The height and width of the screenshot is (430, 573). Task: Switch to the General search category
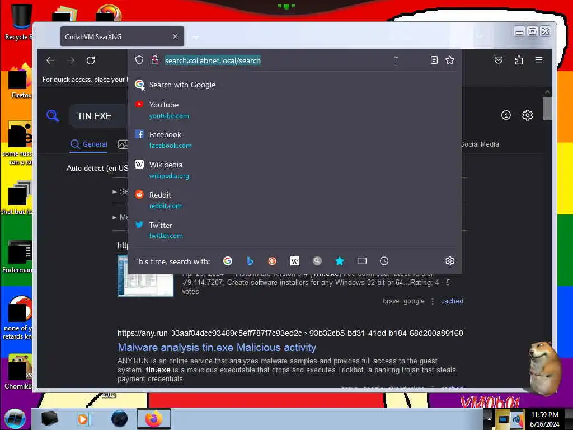click(x=89, y=144)
